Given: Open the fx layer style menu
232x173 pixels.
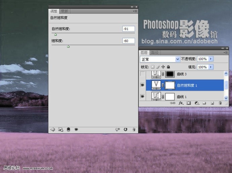Looking at the screenshot, I should pos(181,103).
